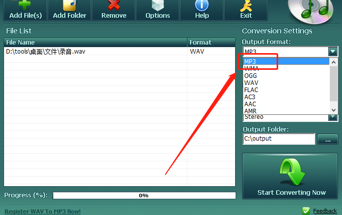Choose OGG output format
Image resolution: width=342 pixels, height=215 pixels.
tap(286, 75)
